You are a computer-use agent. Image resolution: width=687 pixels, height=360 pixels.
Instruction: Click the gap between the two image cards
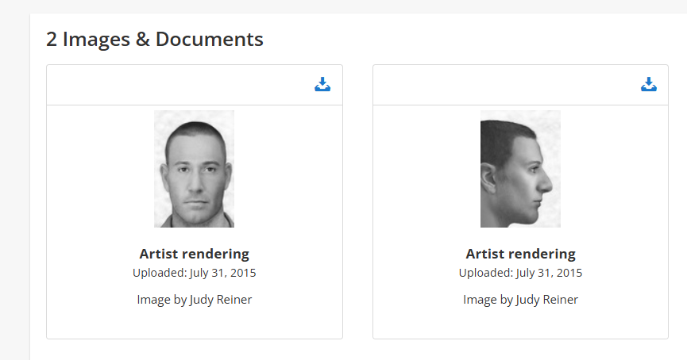[x=357, y=198]
